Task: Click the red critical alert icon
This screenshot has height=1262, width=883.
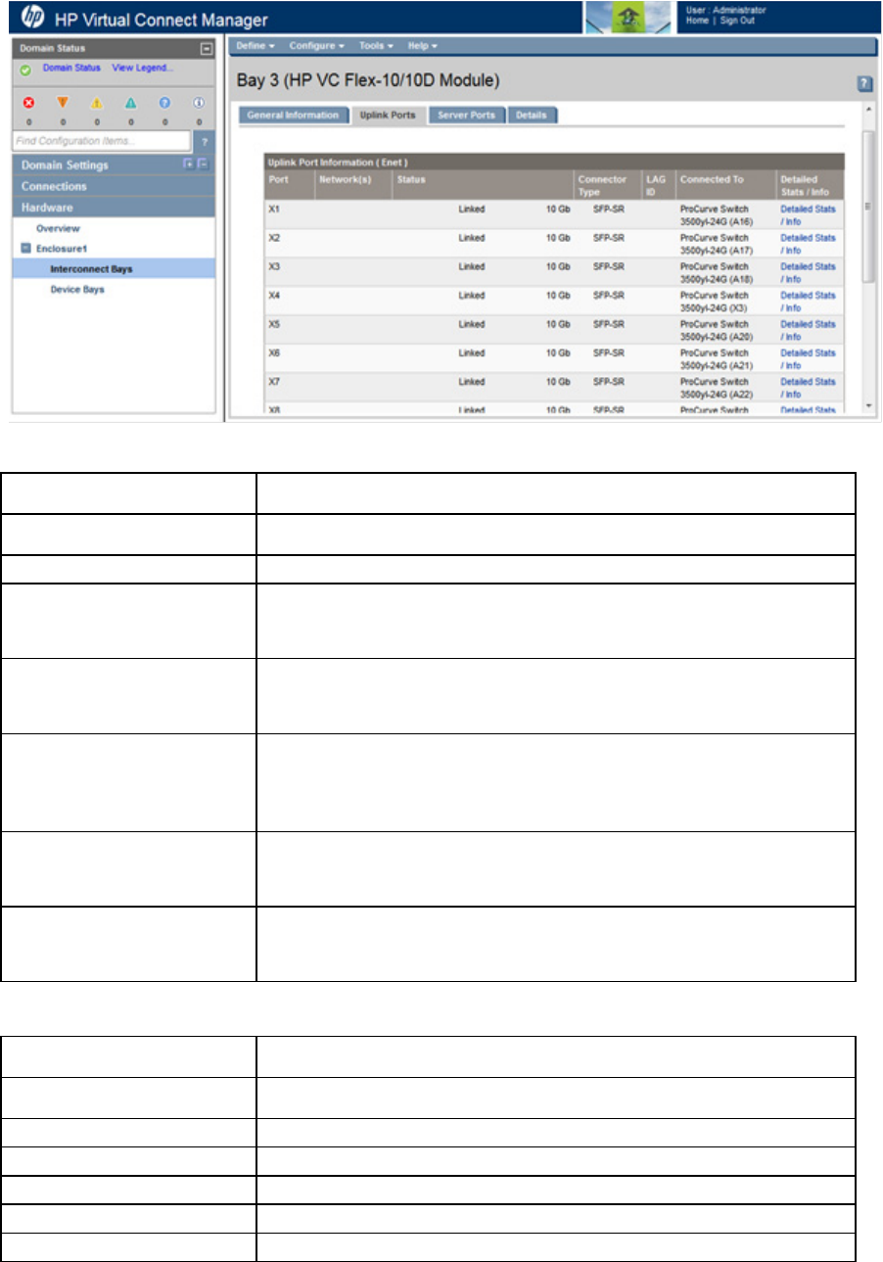Action: (29, 102)
